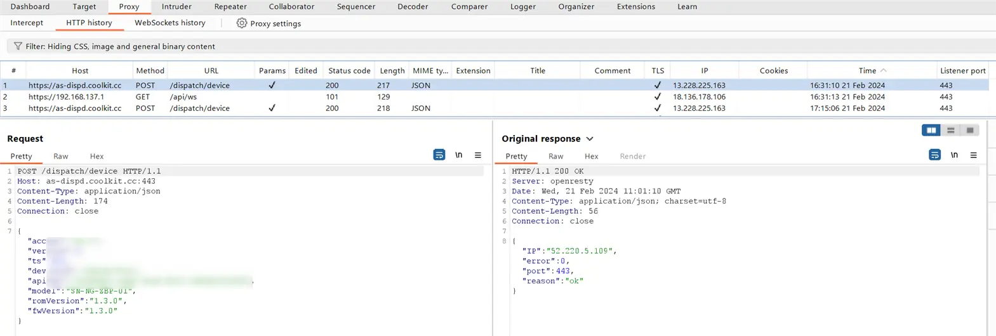Open the Response Render tab

[632, 156]
